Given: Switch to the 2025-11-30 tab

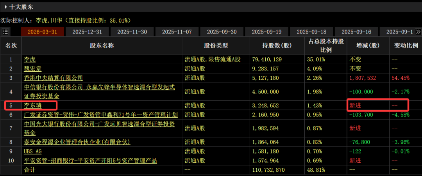Looking at the screenshot, I should coord(132,32).
